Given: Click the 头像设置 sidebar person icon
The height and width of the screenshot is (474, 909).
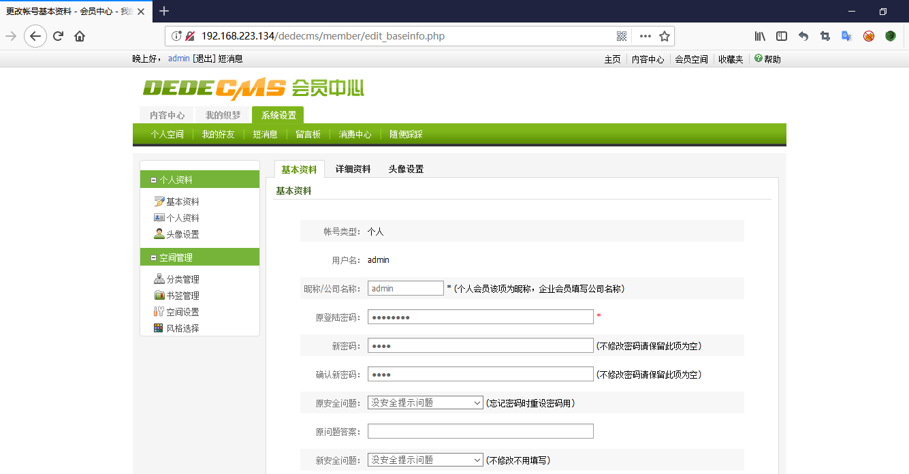Looking at the screenshot, I should pyautogui.click(x=159, y=234).
